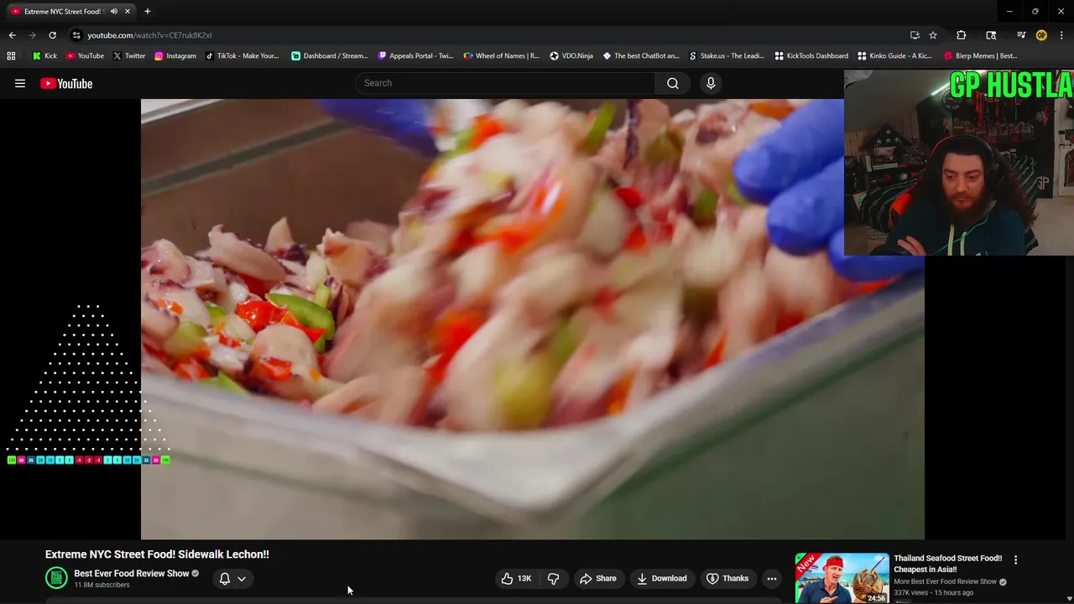The width and height of the screenshot is (1074, 604).
Task: Open the Kick bookmark
Action: (x=44, y=56)
